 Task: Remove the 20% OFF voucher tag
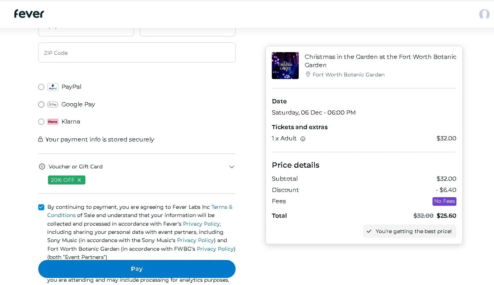pos(79,180)
